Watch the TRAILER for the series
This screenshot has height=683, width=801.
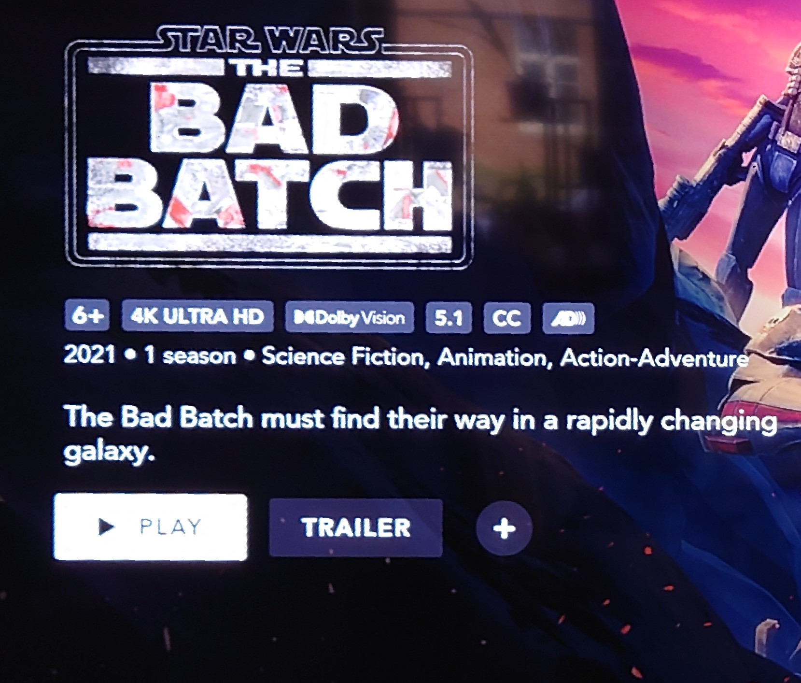coord(356,527)
